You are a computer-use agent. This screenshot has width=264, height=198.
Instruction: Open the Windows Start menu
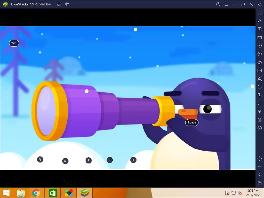(6, 193)
